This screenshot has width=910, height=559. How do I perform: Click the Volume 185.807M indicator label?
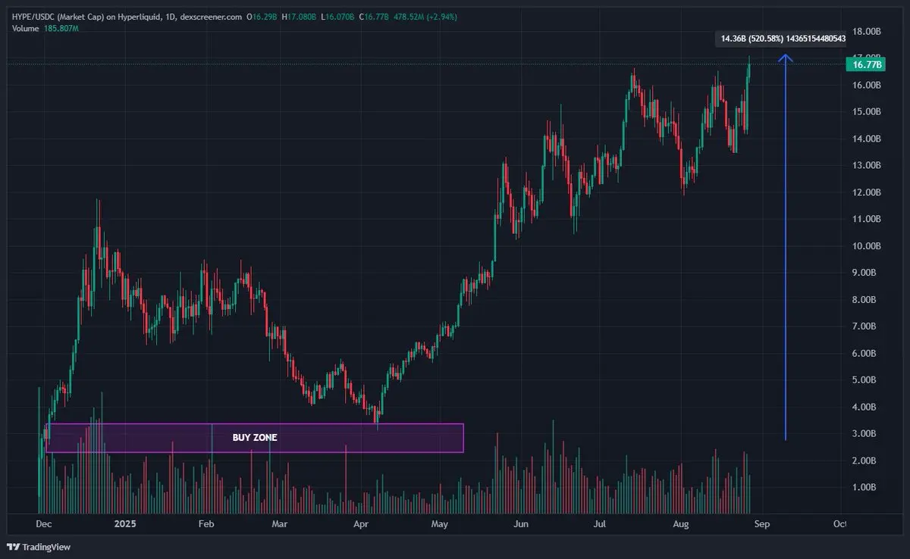click(45, 28)
